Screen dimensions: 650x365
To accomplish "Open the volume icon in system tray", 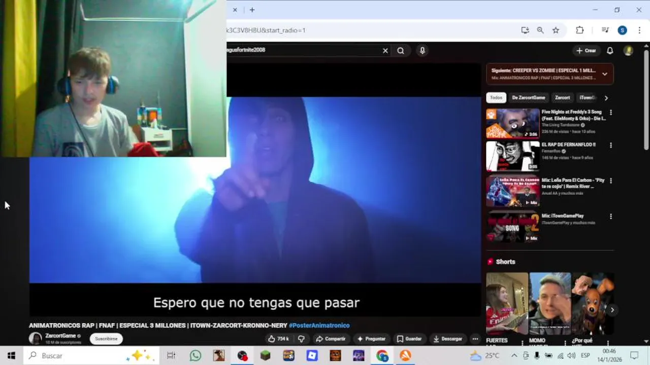I will pos(571,355).
